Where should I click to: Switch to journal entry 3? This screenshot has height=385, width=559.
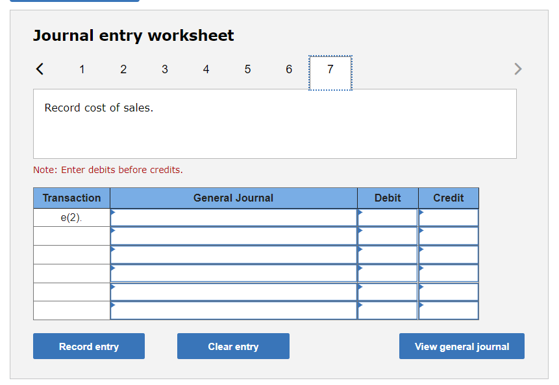pyautogui.click(x=164, y=69)
